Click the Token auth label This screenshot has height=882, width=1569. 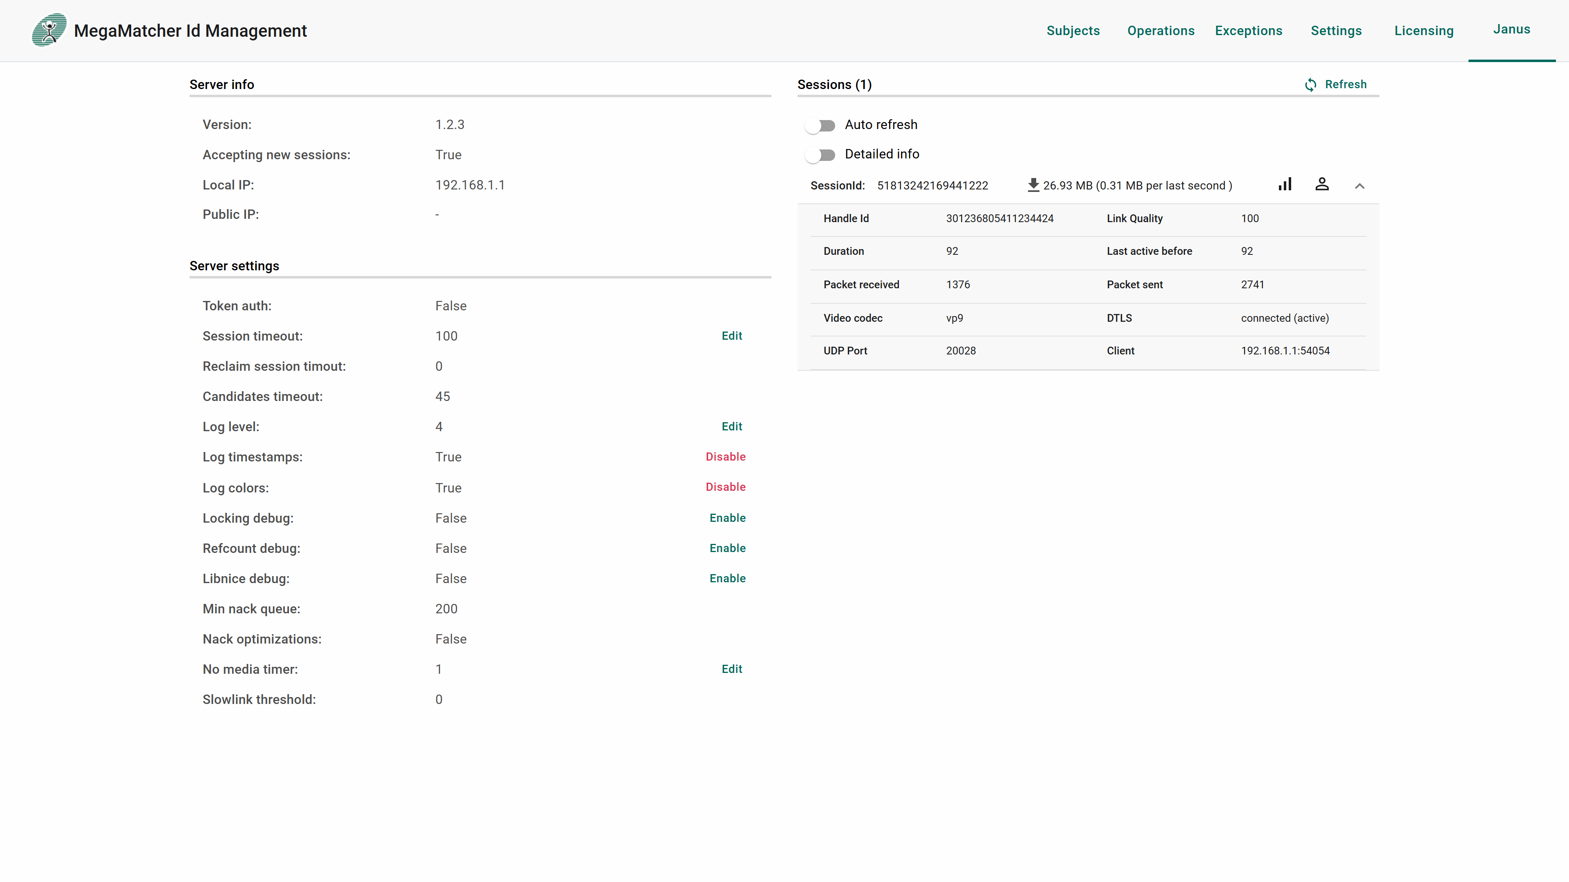[237, 305]
